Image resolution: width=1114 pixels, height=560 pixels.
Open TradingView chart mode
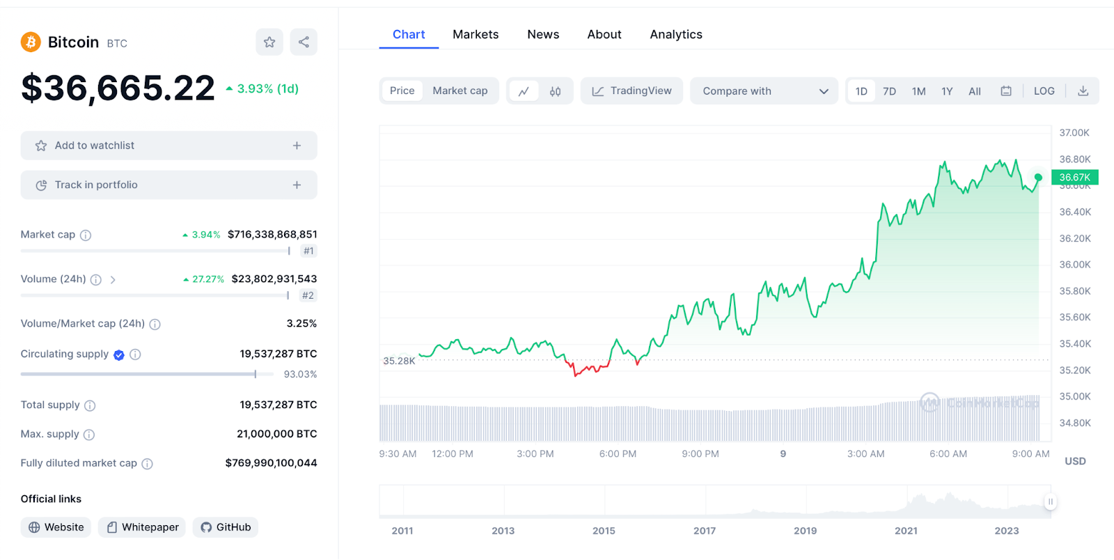pos(631,91)
